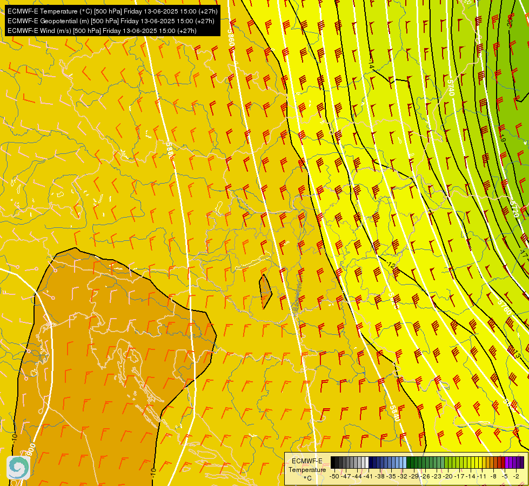The height and width of the screenshot is (486, 529).
Task: Click the -13 isotherm label on the map
Action: click(517, 354)
